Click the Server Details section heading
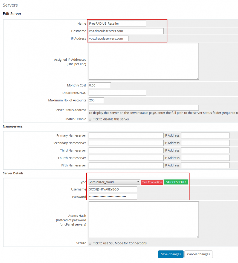Image resolution: width=238 pixels, height=263 pixels. pyautogui.click(x=13, y=173)
